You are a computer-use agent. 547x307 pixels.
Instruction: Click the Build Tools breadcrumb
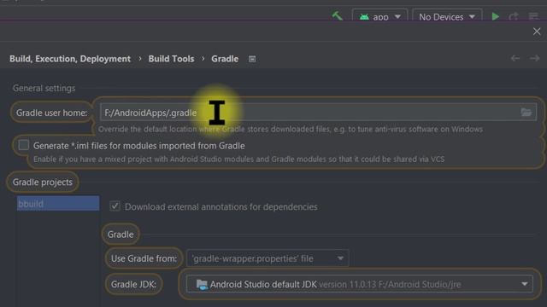tap(171, 59)
